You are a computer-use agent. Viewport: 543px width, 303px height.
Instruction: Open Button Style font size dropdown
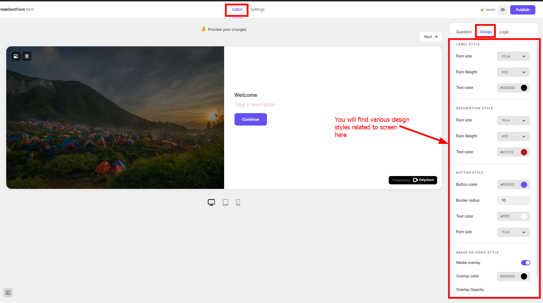[x=514, y=232]
